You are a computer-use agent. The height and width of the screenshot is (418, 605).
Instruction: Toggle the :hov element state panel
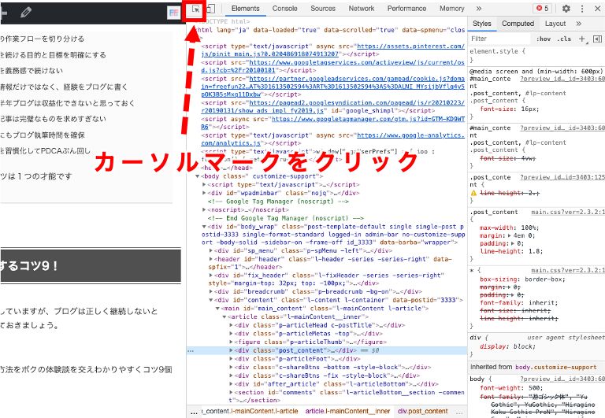click(544, 39)
